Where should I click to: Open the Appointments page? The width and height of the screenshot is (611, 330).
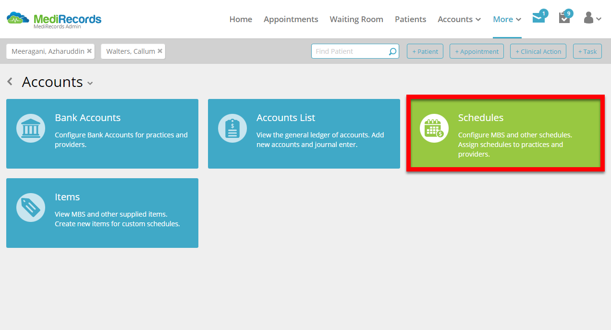tap(291, 19)
